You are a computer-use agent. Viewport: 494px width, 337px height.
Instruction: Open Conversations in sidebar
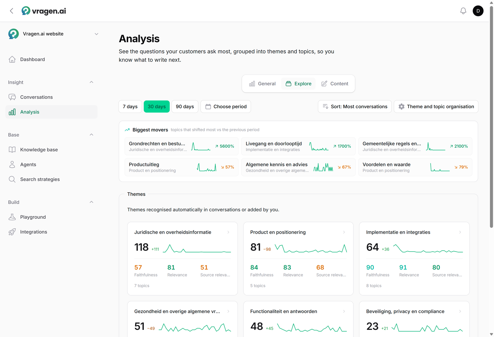pyautogui.click(x=51, y=97)
